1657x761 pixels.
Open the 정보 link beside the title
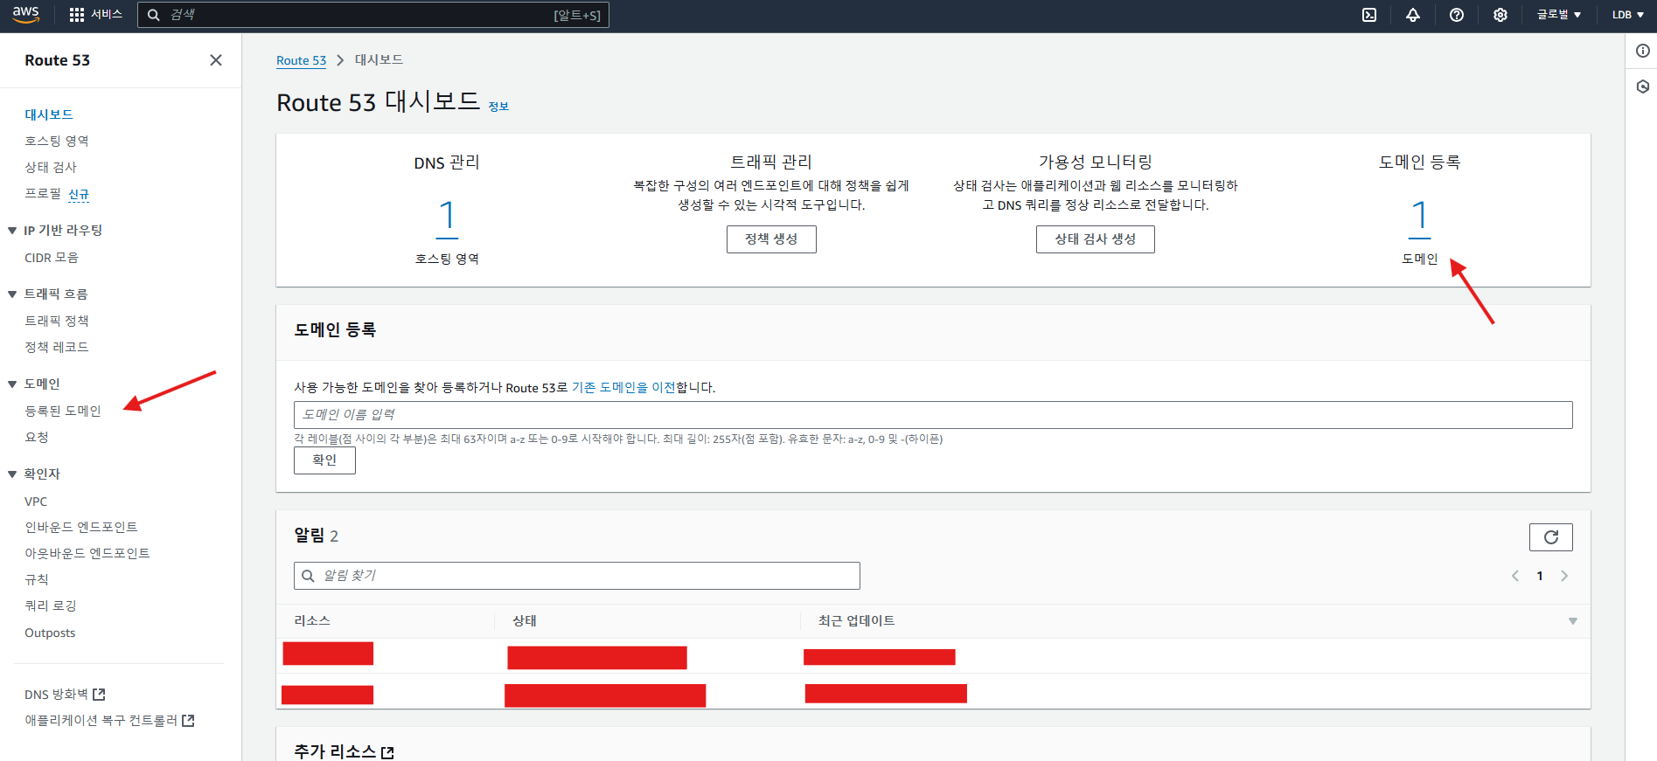point(498,107)
